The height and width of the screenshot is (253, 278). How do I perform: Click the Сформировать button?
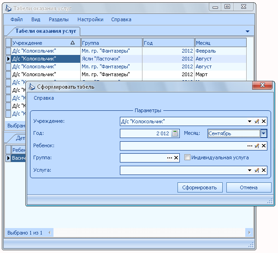[200, 187]
